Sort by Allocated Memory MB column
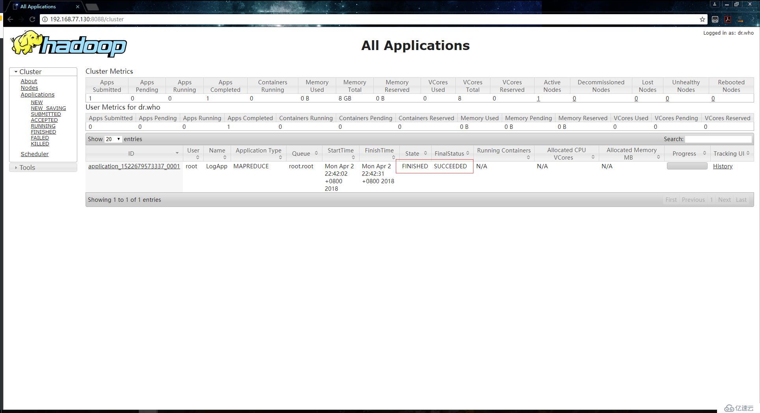Image resolution: width=760 pixels, height=413 pixels. [x=631, y=154]
